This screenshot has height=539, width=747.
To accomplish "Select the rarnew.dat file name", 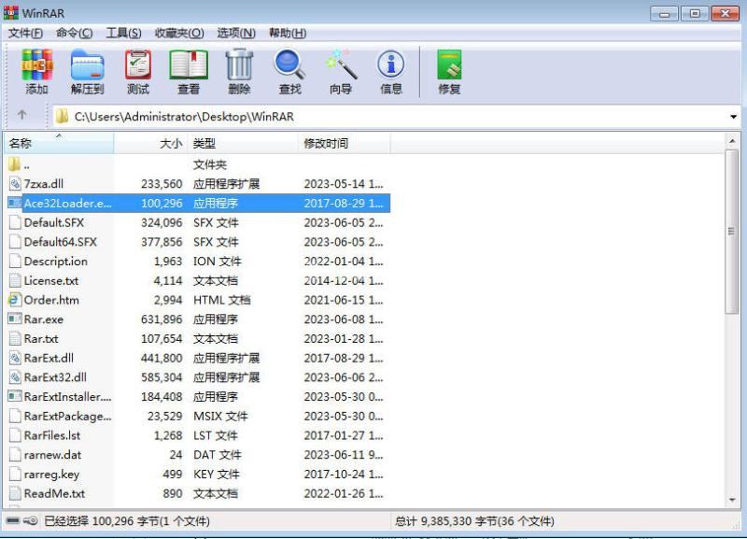I will (x=52, y=455).
